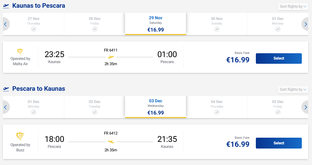Select the 29 Nov Saturday date tab

[155, 24]
